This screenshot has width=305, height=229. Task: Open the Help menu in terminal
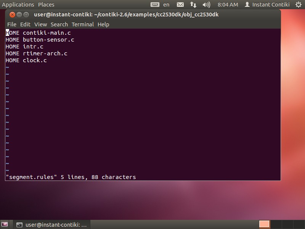tap(103, 24)
